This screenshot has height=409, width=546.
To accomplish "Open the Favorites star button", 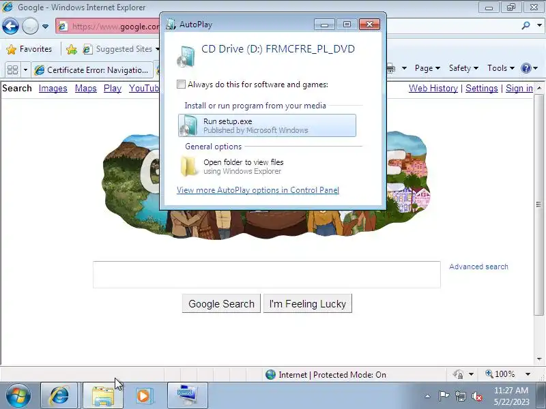I will click(29, 49).
